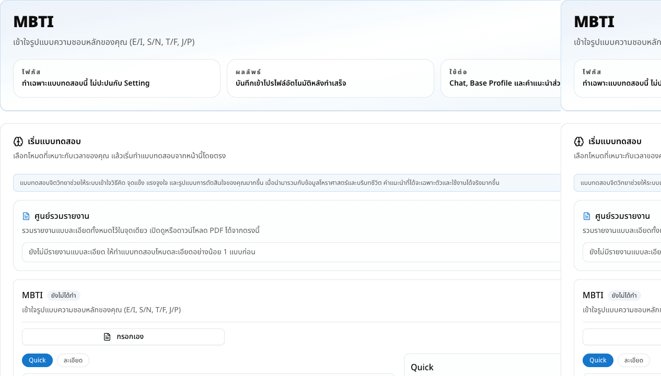661x376 pixels.
Task: Click the MBTI card title beside ยังไม่ได้ทำ on the left
Action: [32, 295]
